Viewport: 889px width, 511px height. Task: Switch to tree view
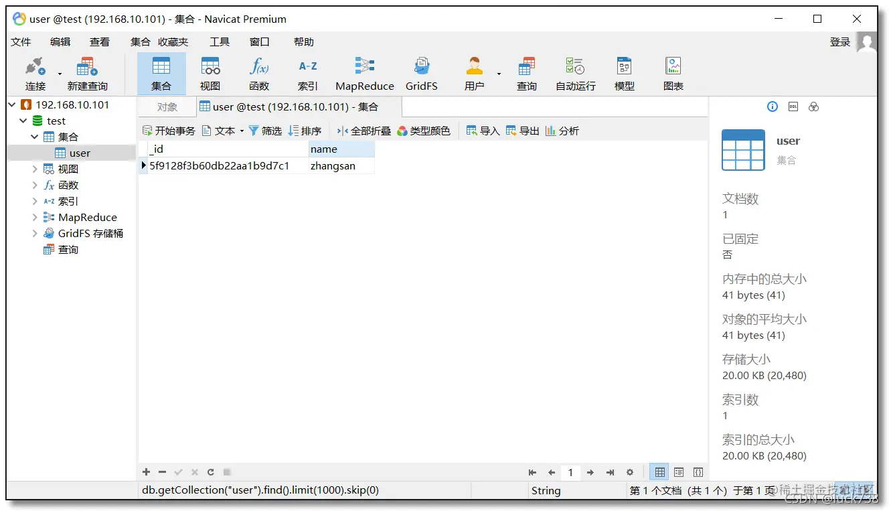tap(679, 472)
